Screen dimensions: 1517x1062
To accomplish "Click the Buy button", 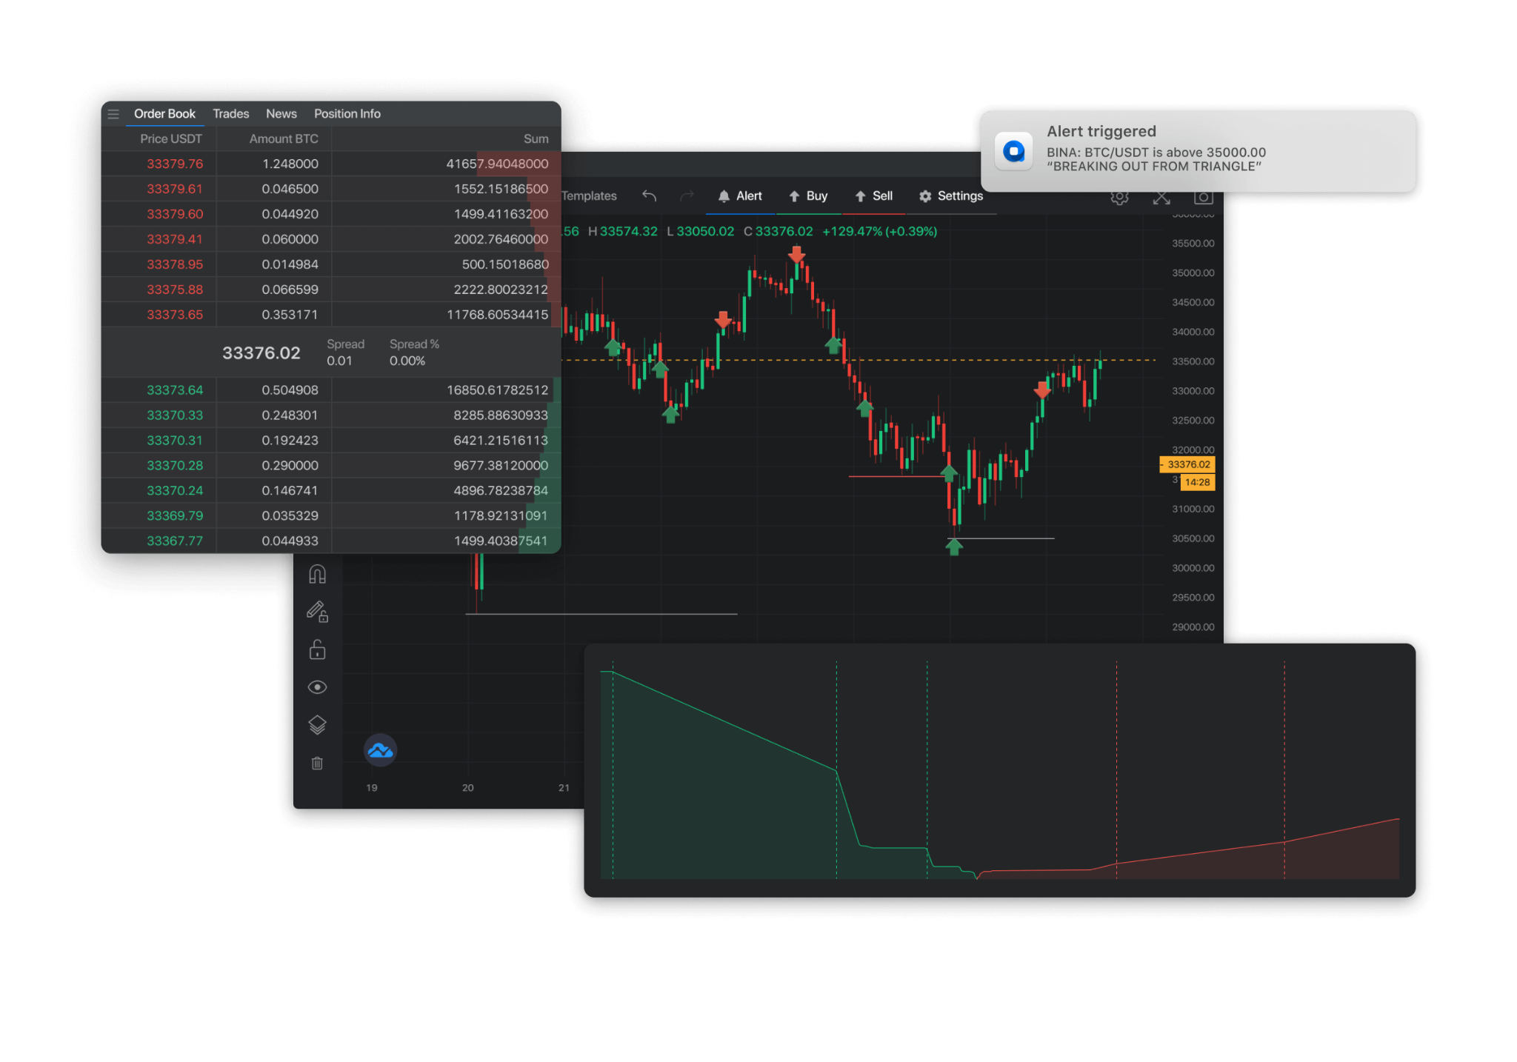I will [x=808, y=196].
